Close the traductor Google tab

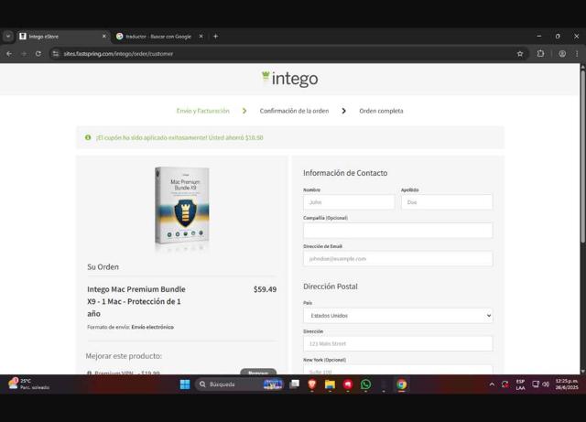click(x=201, y=37)
